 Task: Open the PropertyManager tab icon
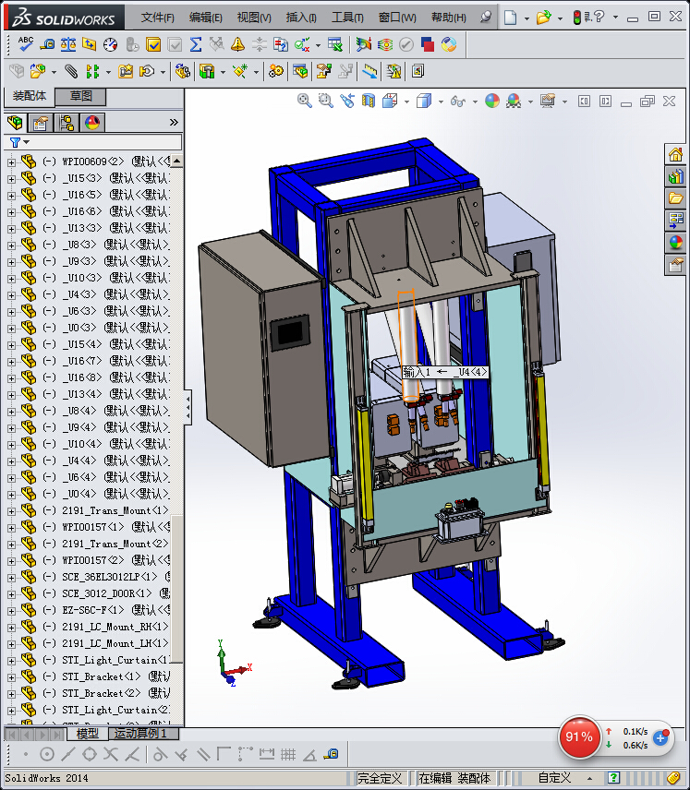click(x=41, y=123)
